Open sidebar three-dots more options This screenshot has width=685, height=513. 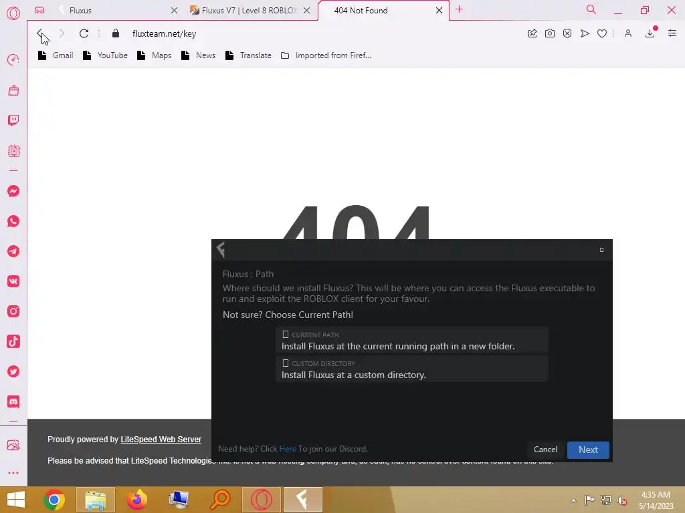tap(13, 473)
